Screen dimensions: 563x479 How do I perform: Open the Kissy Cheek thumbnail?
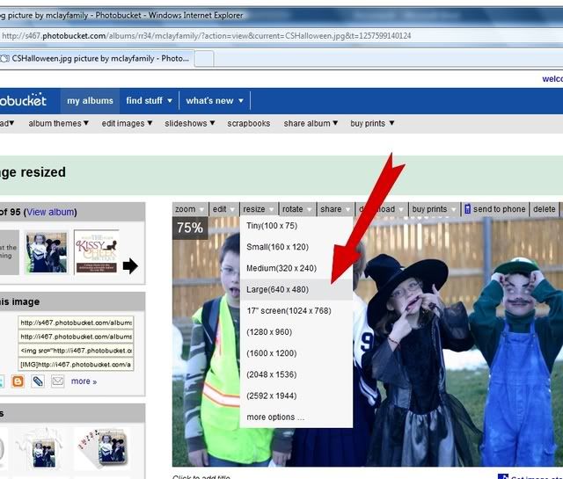[97, 252]
